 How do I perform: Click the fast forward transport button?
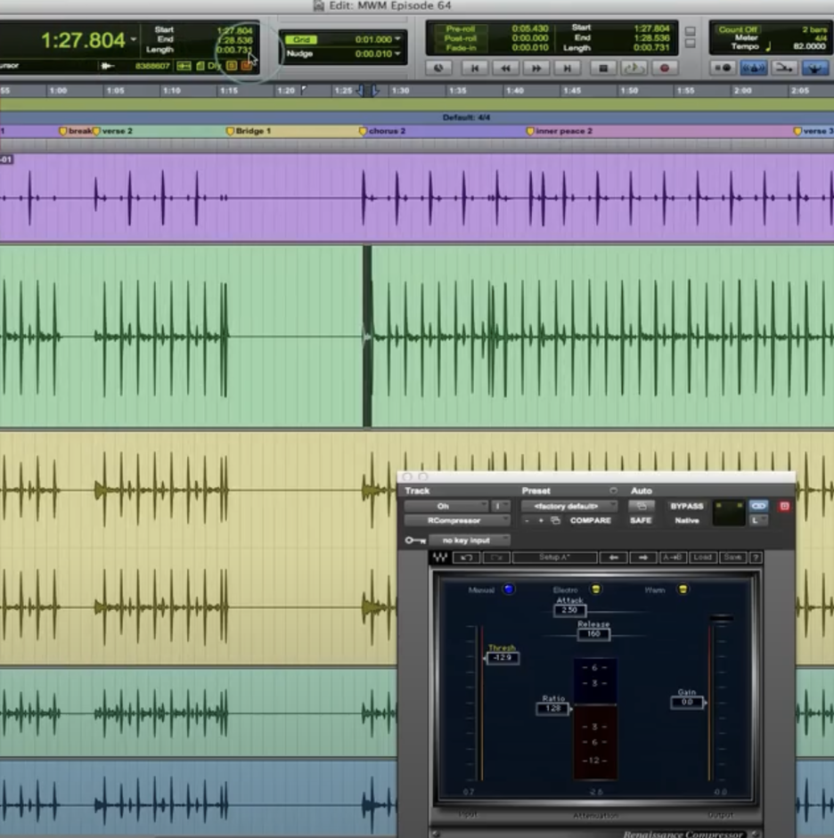[x=536, y=68]
